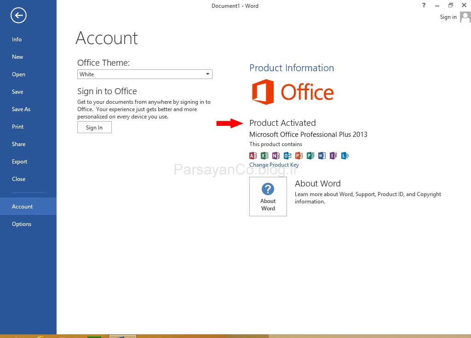Viewport: 471px width, 338px height.
Task: Click the Office logo
Action: (x=293, y=92)
